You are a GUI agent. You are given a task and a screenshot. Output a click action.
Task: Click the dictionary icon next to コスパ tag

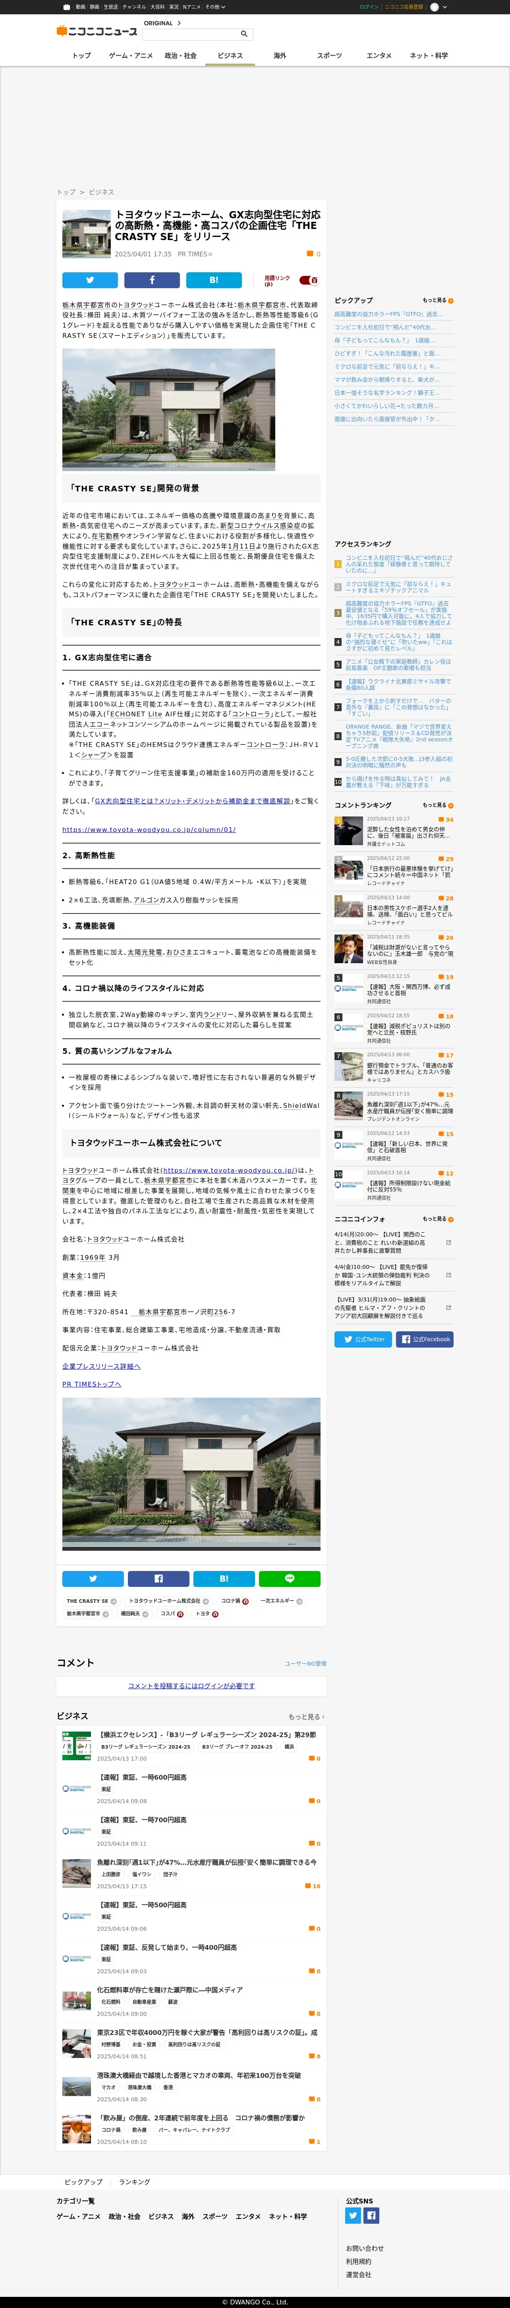(181, 1614)
